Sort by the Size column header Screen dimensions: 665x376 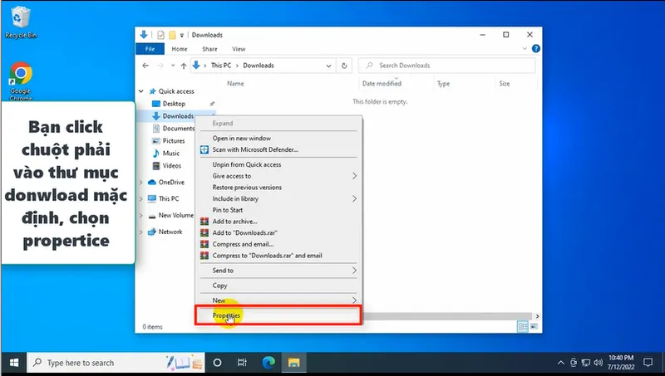point(505,83)
